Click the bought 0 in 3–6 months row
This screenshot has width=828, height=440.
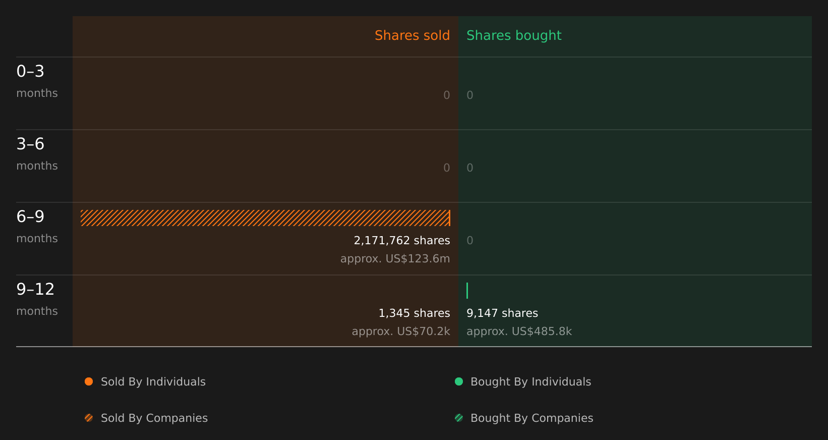(470, 168)
